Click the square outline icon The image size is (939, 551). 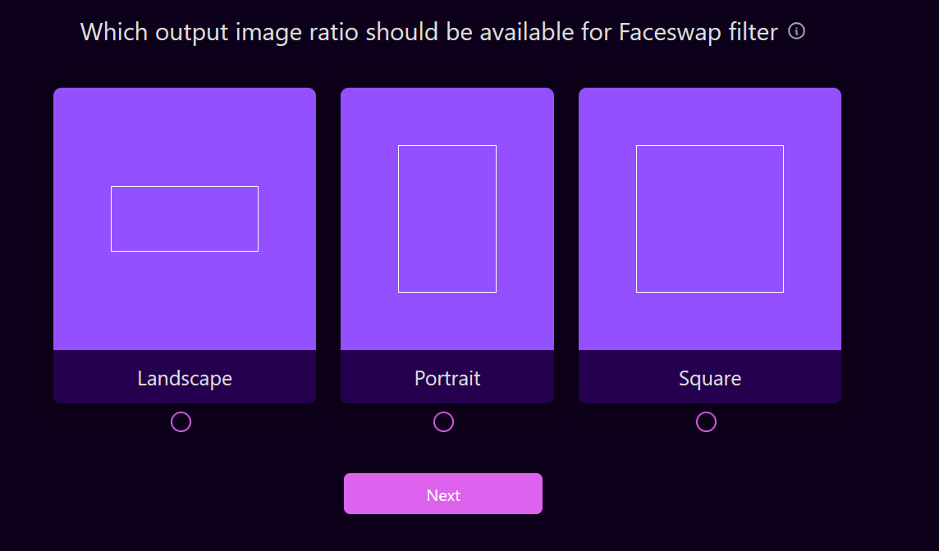pos(710,219)
